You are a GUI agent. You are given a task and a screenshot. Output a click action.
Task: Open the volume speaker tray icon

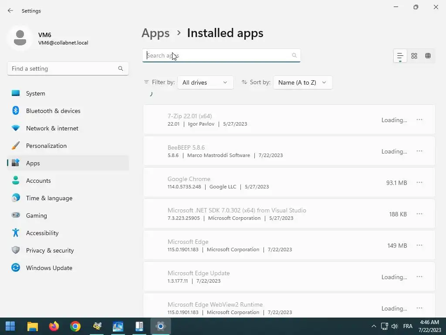[394, 326]
